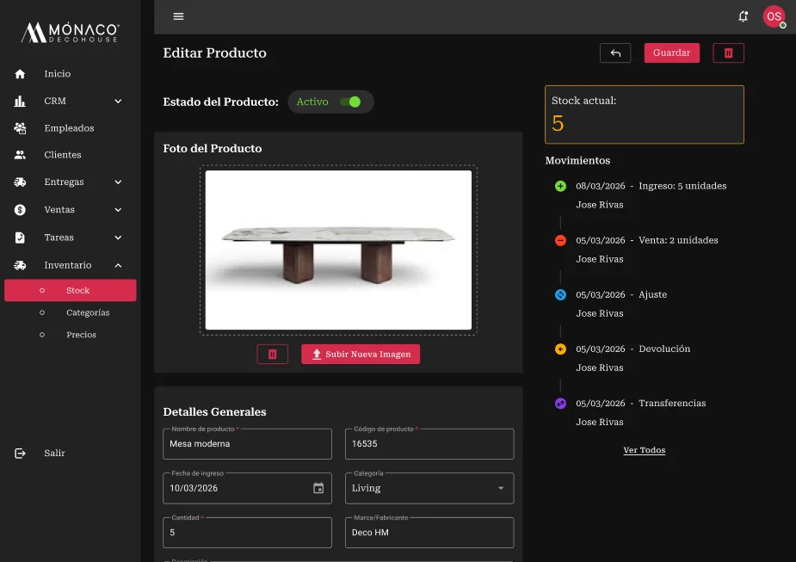Click the Código de producto field
This screenshot has width=796, height=562.
(x=429, y=444)
